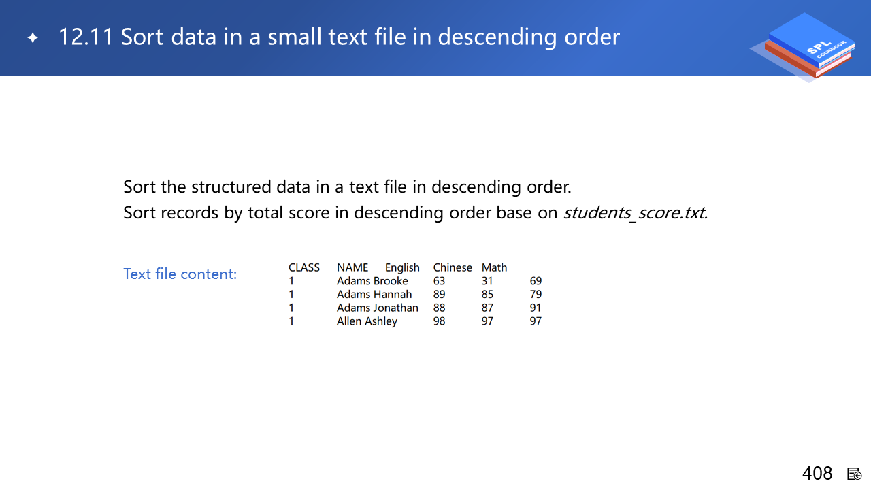The height and width of the screenshot is (490, 871).
Task: Click the star bullet before the title
Action: (x=33, y=38)
